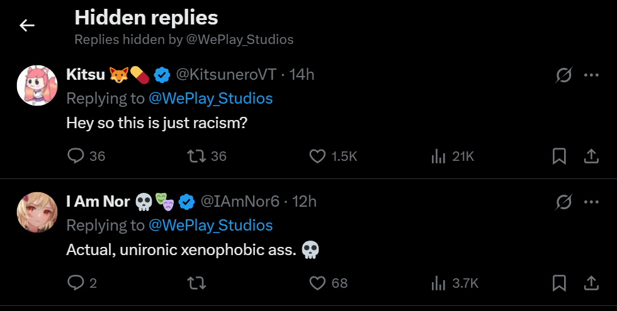Image resolution: width=617 pixels, height=311 pixels.
Task: Share Kitsu's tweet
Action: [591, 156]
